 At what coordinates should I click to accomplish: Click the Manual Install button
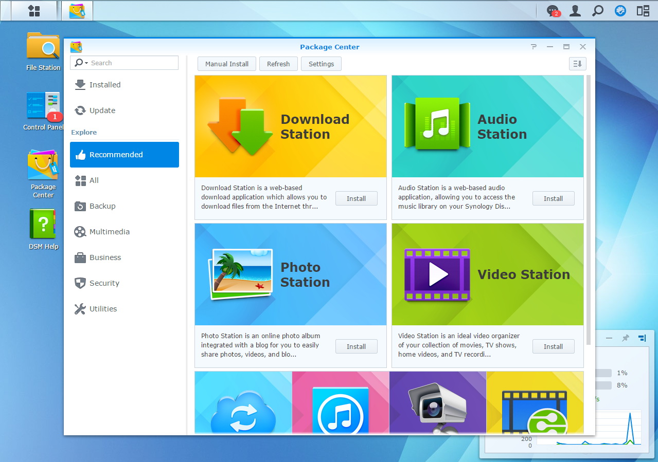[227, 64]
